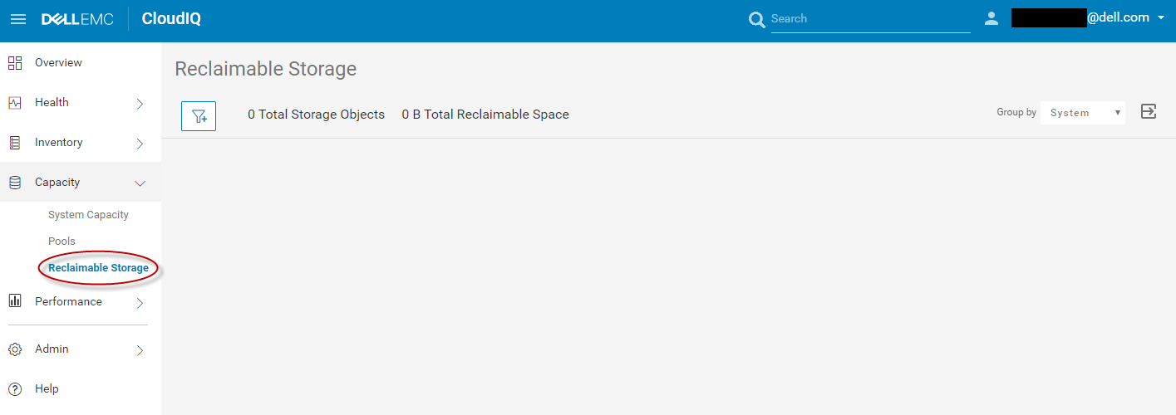Expand the Inventory menu chevron
The image size is (1176, 415).
point(140,144)
